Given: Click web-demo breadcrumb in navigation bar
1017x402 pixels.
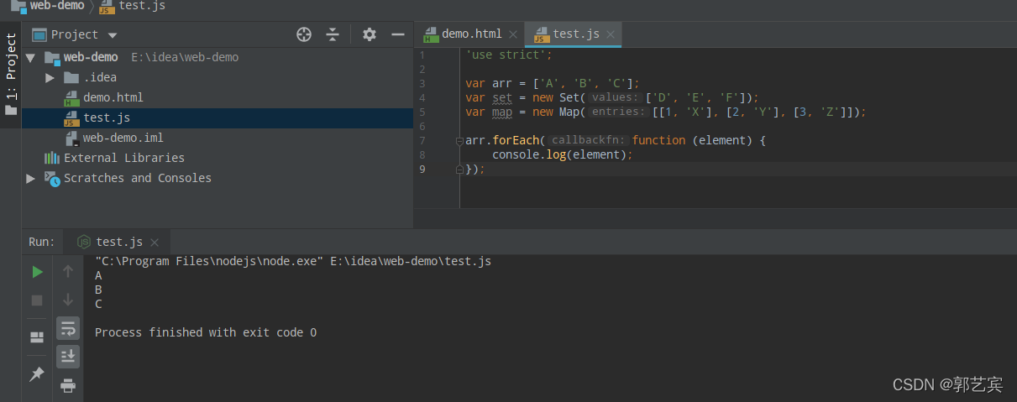Looking at the screenshot, I should 49,6.
